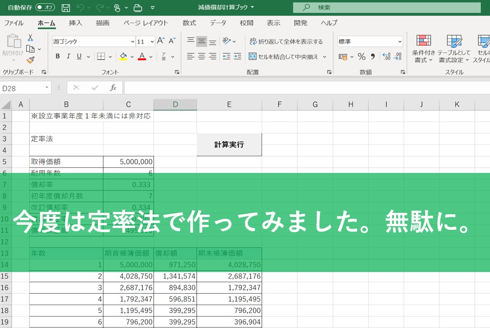Open the font name dropdown
This screenshot has width=490, height=328.
[133, 41]
